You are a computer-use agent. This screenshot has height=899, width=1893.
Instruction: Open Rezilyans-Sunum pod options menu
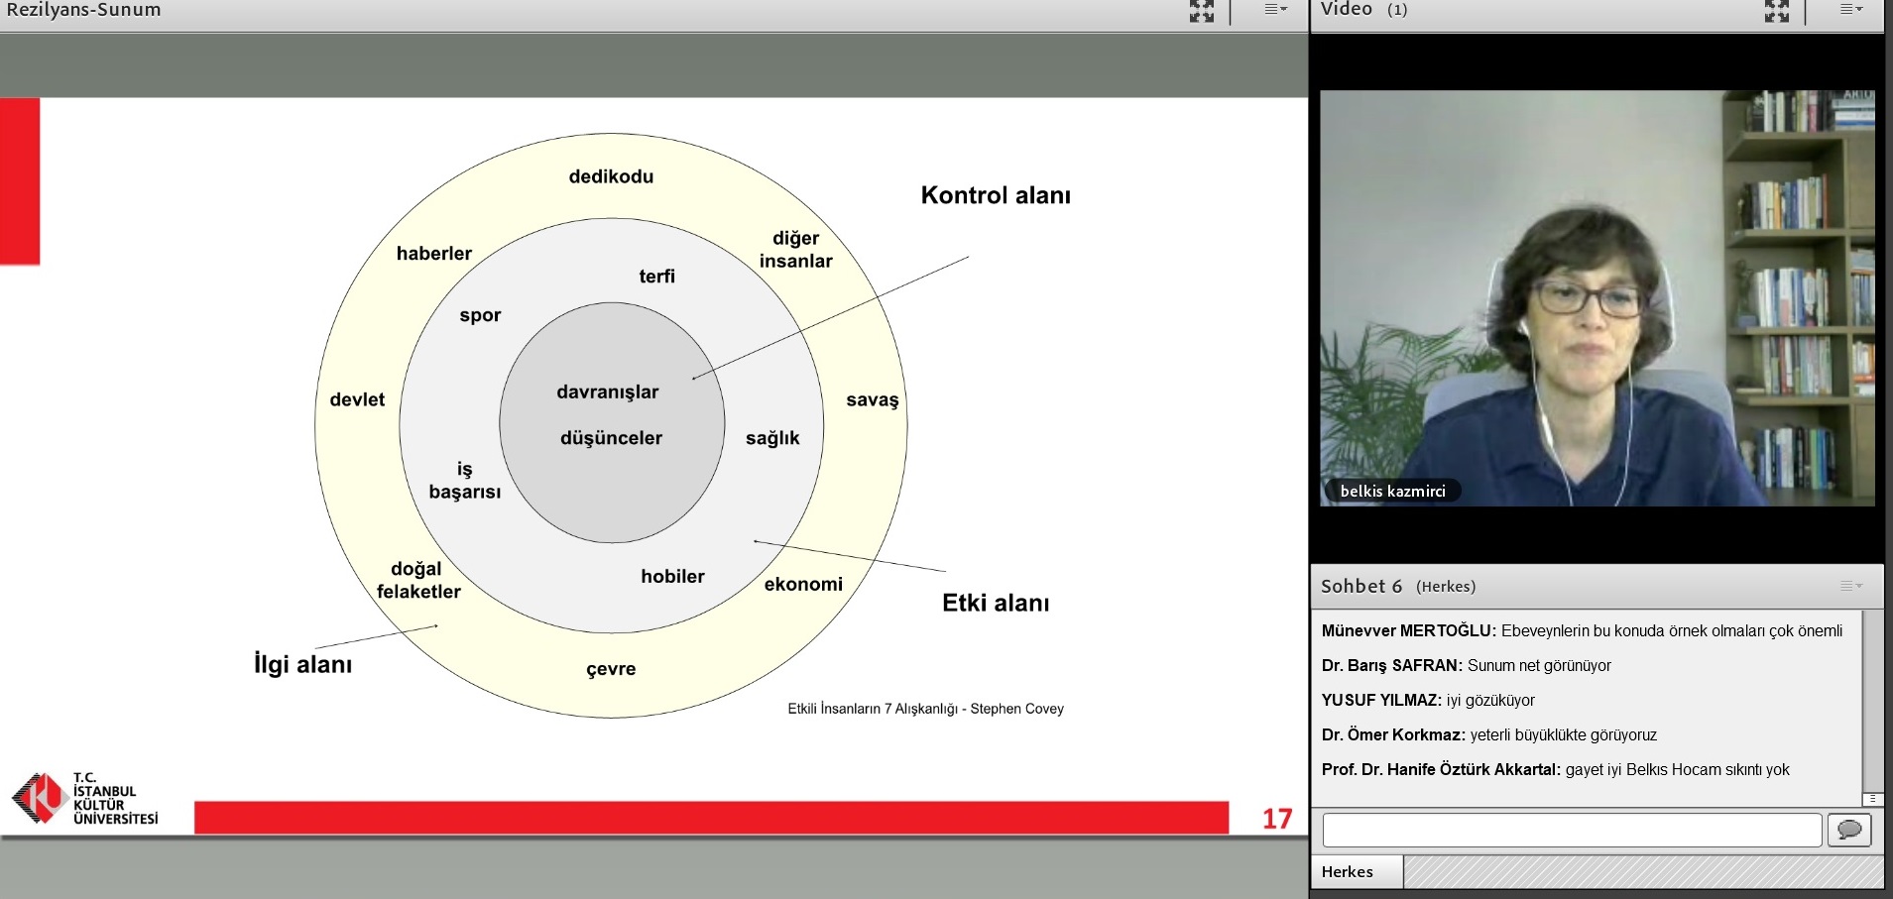point(1275,10)
